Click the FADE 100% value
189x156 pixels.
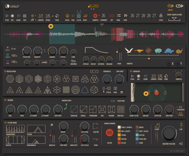pyautogui.click(x=14, y=62)
